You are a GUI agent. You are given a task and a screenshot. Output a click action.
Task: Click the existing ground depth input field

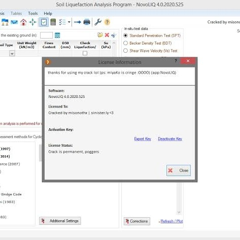point(46,36)
